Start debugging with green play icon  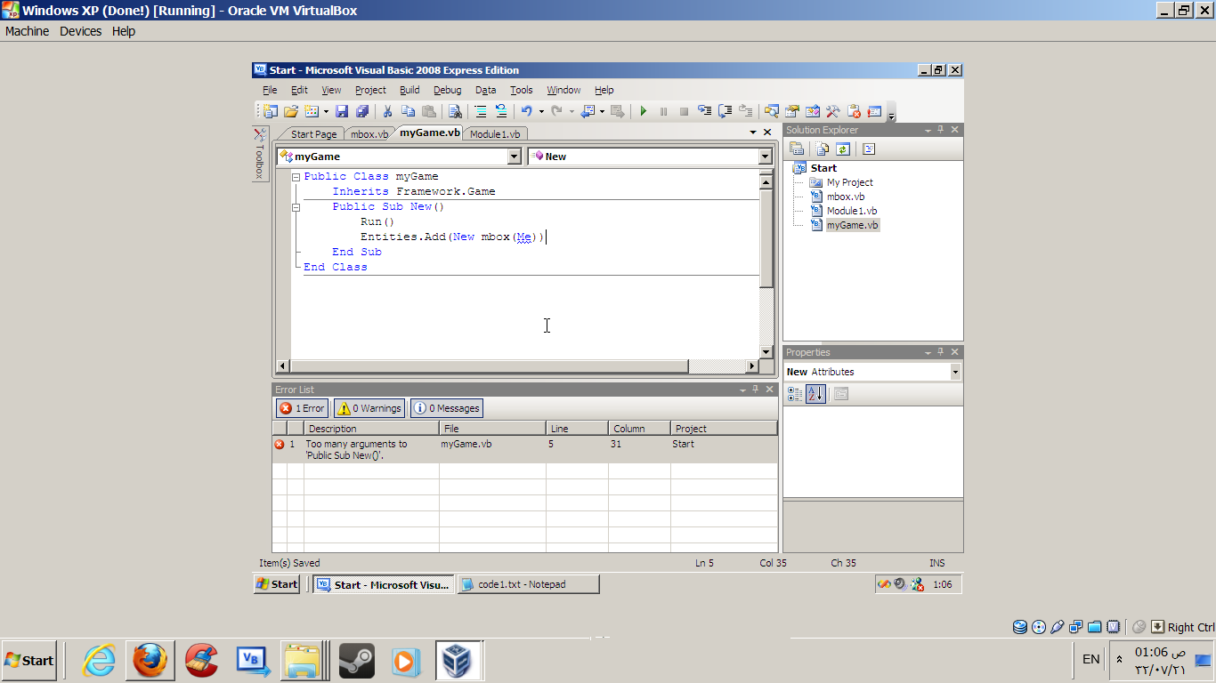(x=643, y=111)
